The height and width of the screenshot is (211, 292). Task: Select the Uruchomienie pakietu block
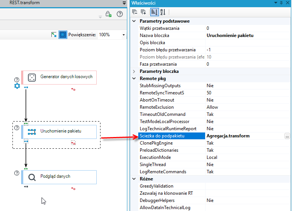tap(59, 132)
